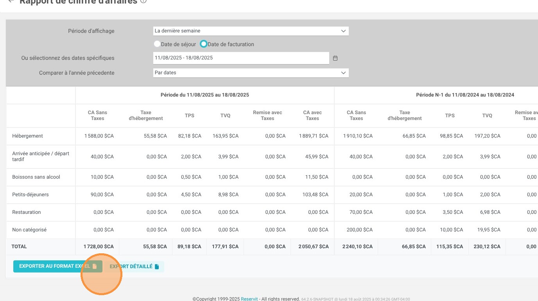
Task: Click the Restauration row label
Action: point(27,212)
